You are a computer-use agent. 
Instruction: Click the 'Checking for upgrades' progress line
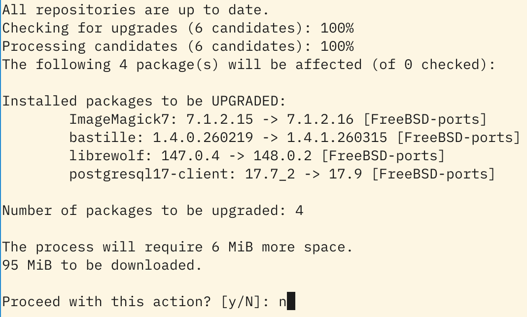point(177,28)
